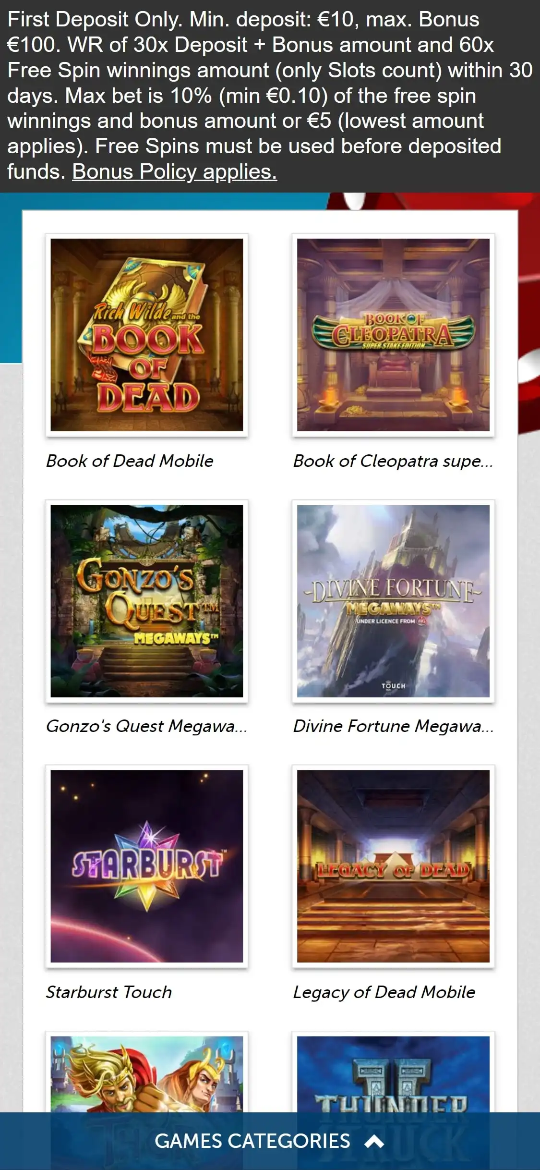Click the up chevron beside Games Categories
540x1170 pixels.
374,1142
